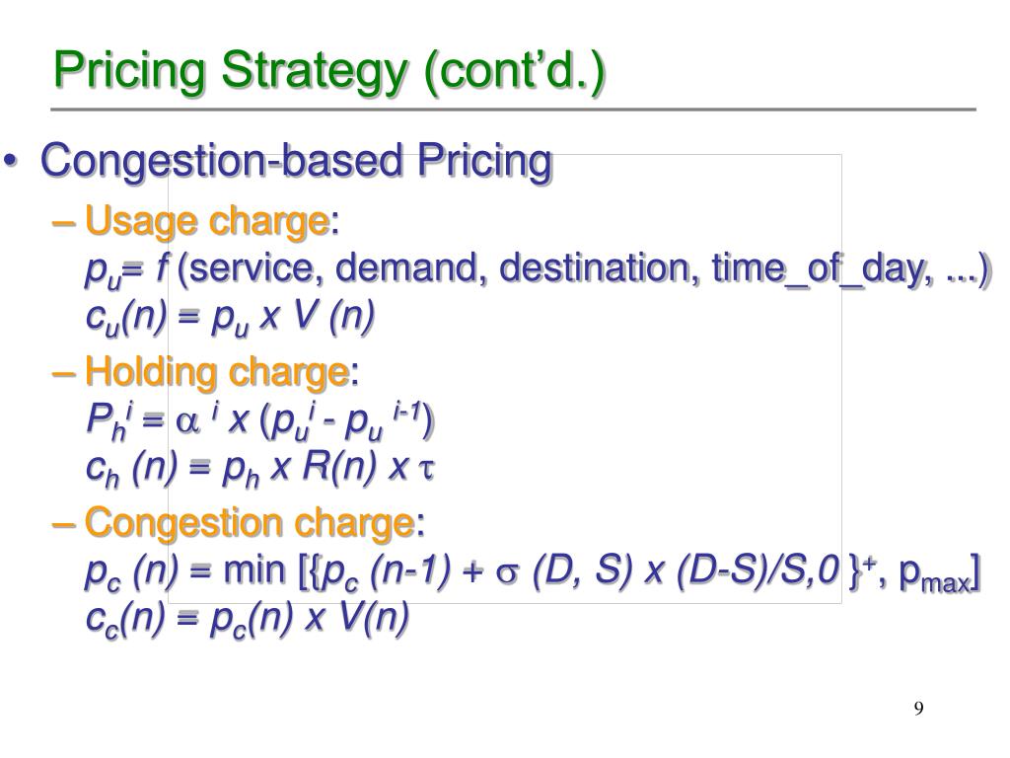The height and width of the screenshot is (758, 1010).
Task: Select the ch(n) = ph x R(n) x τ line
Action: pos(260,469)
